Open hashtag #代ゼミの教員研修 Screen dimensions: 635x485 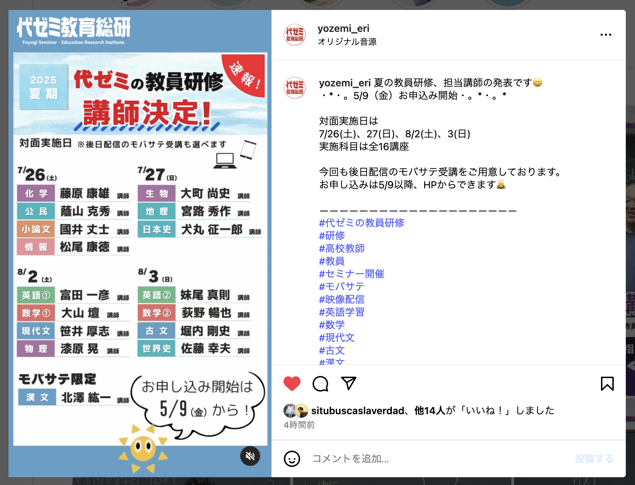click(361, 223)
